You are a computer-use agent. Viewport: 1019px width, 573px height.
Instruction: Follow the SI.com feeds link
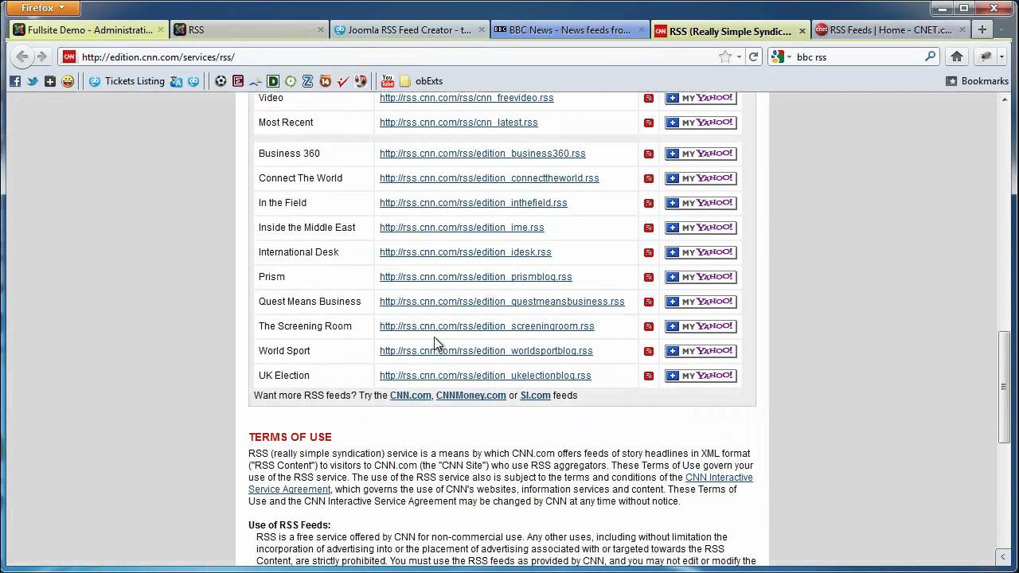tap(535, 396)
